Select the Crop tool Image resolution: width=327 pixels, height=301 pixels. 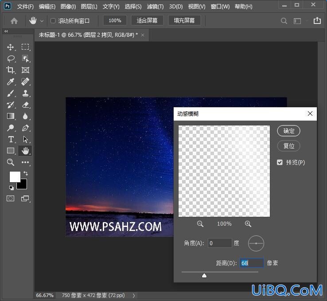click(11, 70)
